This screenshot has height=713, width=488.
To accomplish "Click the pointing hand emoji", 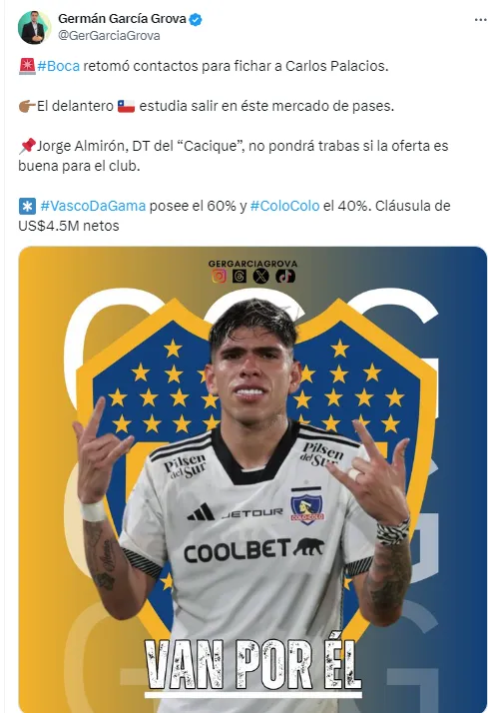I will pyautogui.click(x=27, y=106).
